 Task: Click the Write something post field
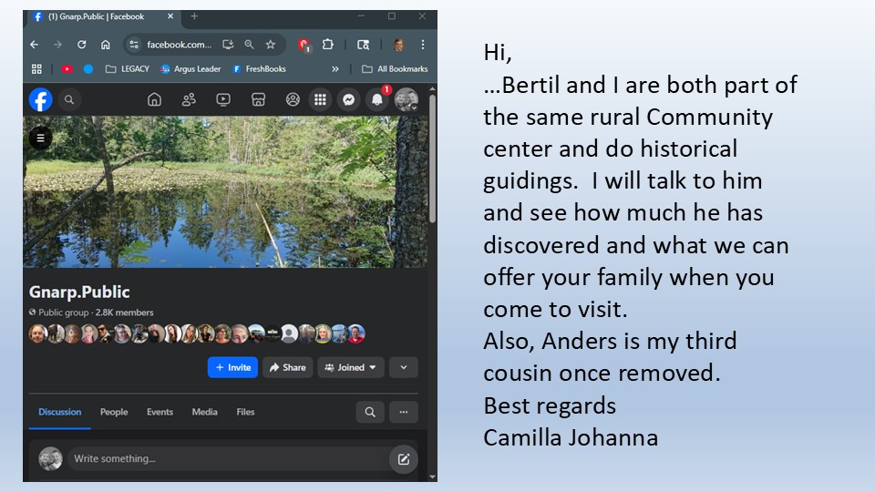point(228,458)
